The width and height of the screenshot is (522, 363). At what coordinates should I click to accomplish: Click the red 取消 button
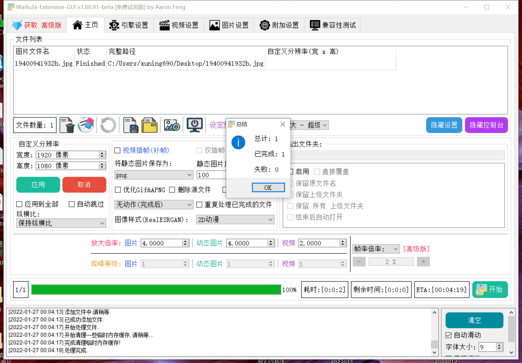(x=84, y=185)
